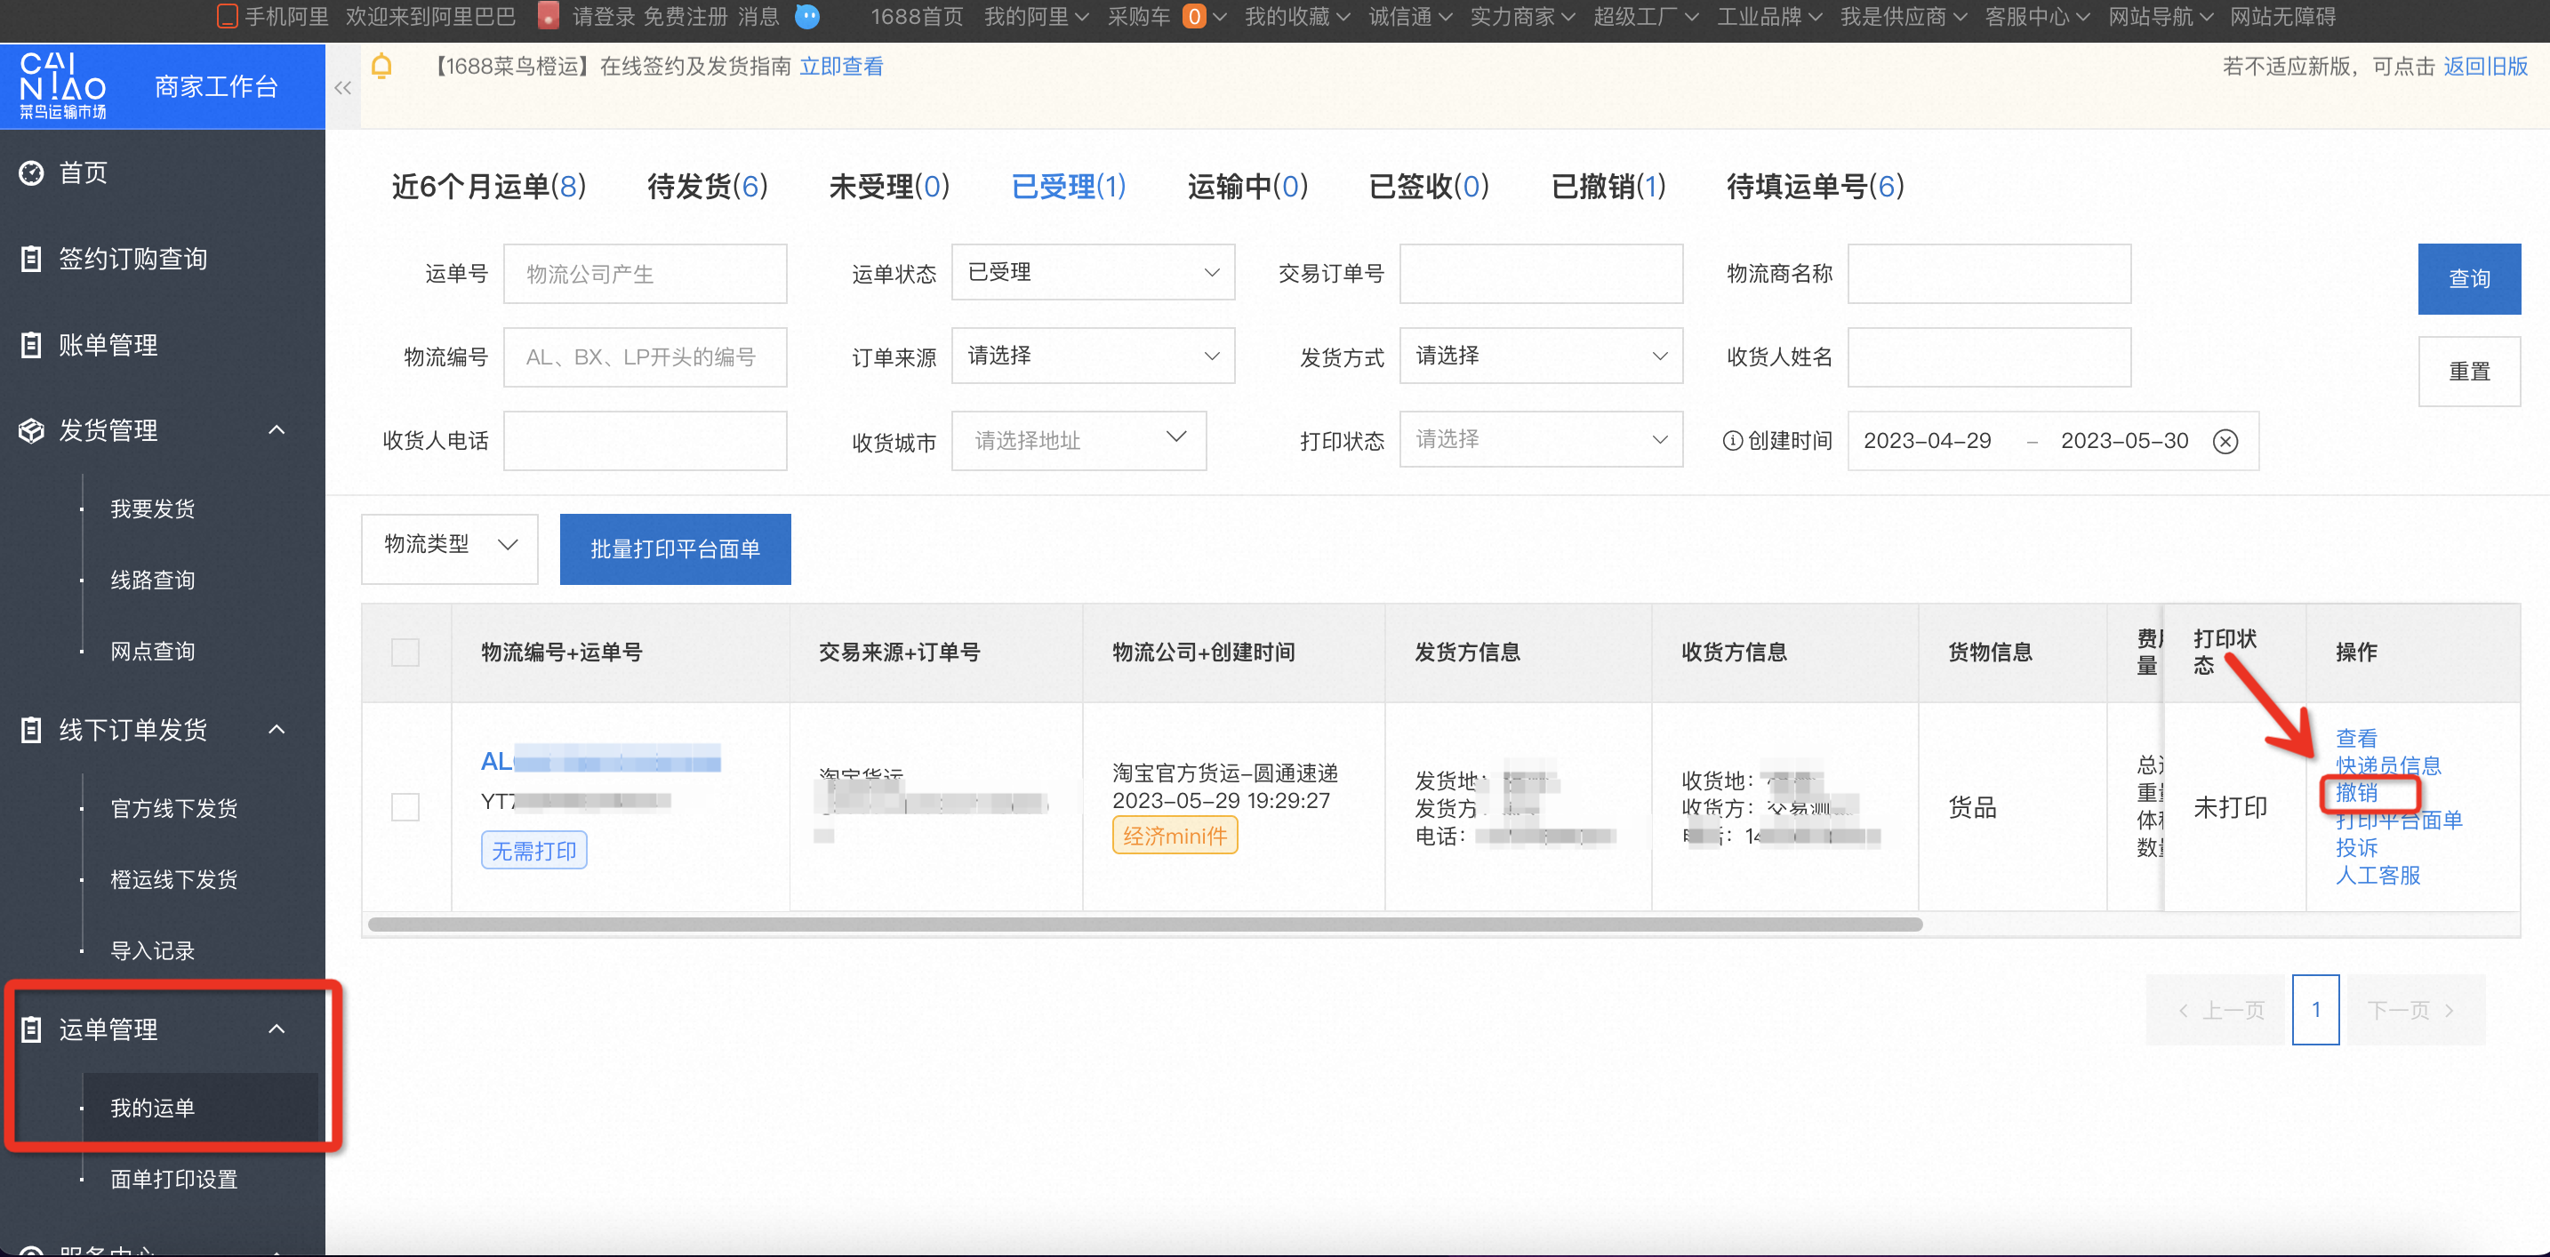Click the 签约订购查询 document icon
This screenshot has width=2550, height=1257.
tap(32, 259)
